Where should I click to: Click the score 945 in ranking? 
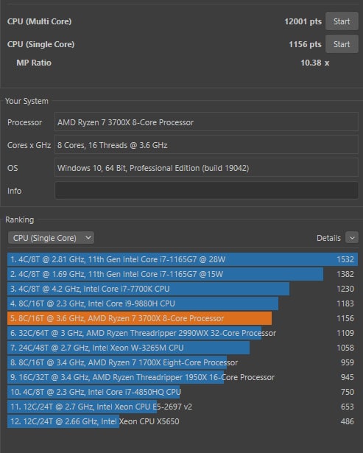click(x=348, y=377)
